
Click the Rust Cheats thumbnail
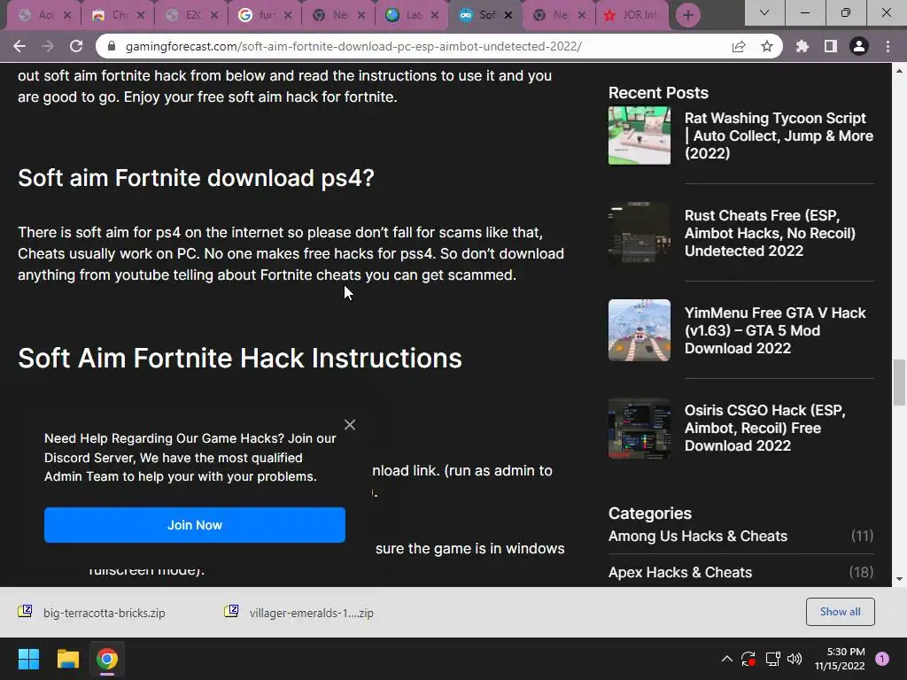point(640,233)
